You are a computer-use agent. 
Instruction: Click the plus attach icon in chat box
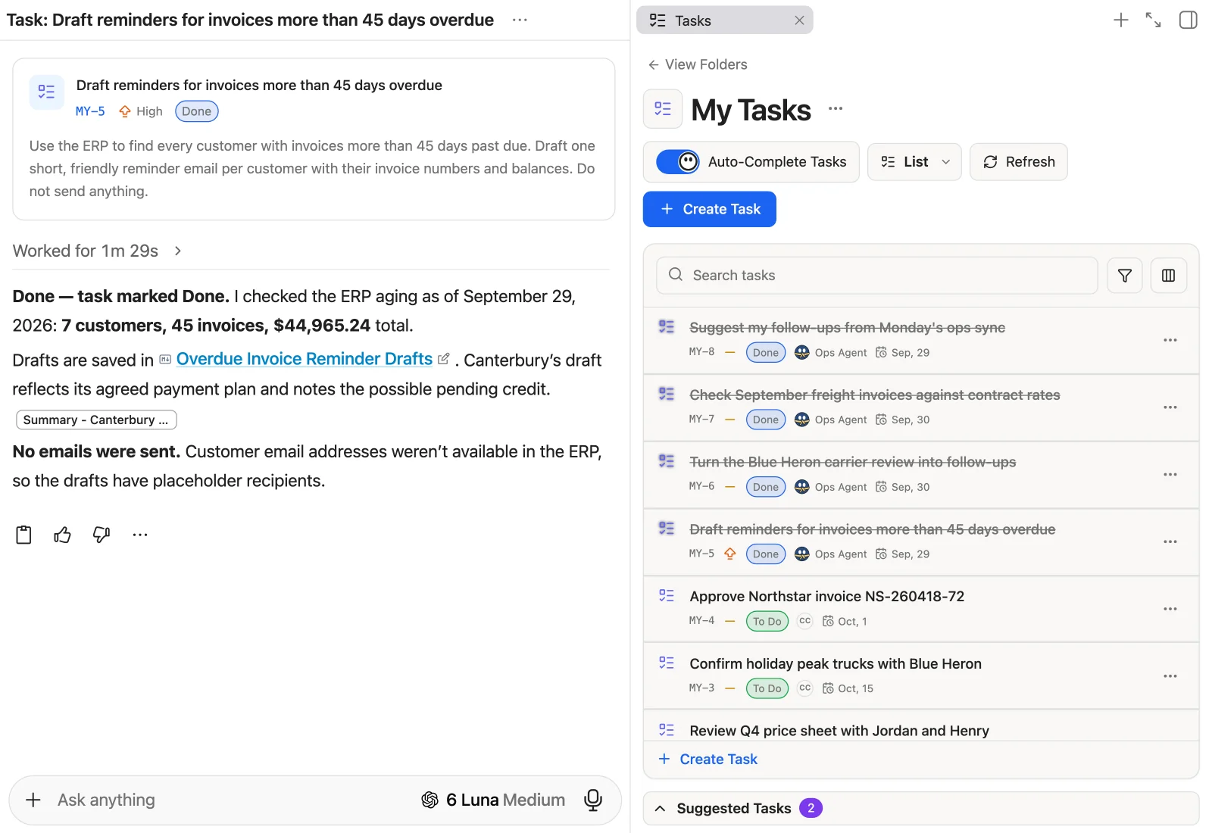[x=33, y=800]
